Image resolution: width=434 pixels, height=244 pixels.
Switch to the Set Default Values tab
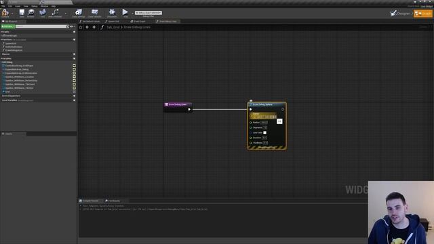coord(91,21)
